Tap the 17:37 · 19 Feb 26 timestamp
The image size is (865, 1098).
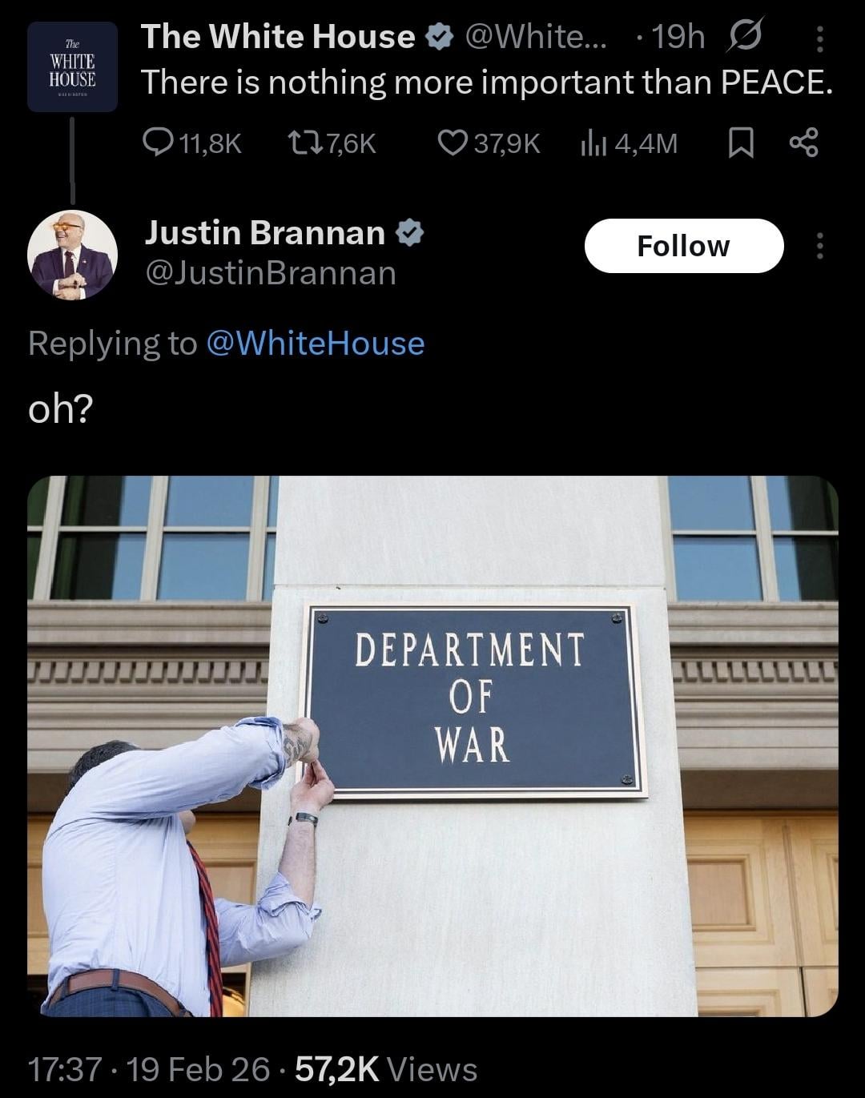click(x=150, y=1069)
